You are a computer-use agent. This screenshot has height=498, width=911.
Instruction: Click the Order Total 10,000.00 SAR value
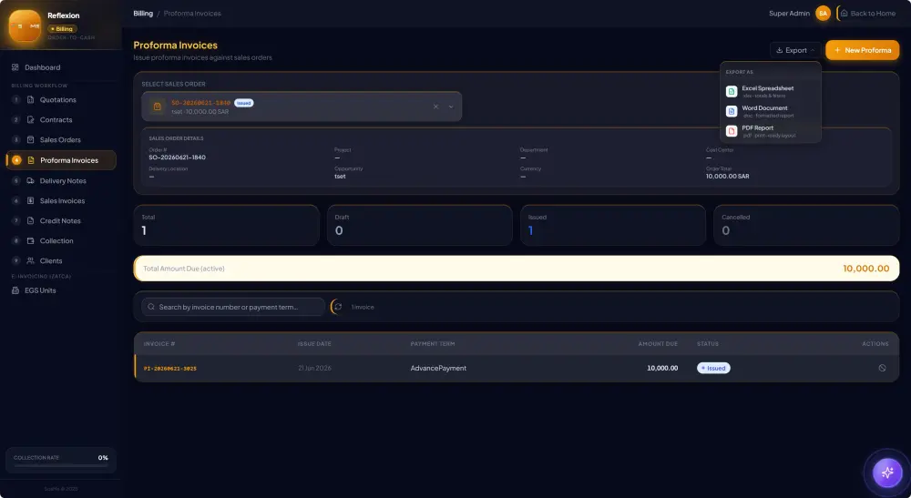(727, 177)
